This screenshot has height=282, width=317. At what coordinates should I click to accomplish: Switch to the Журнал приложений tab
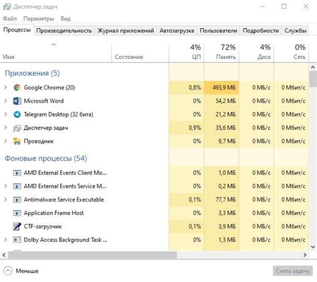pyautogui.click(x=126, y=31)
